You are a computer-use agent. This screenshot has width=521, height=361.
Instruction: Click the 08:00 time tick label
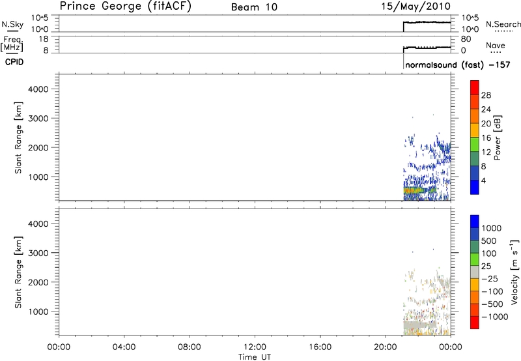(189, 347)
